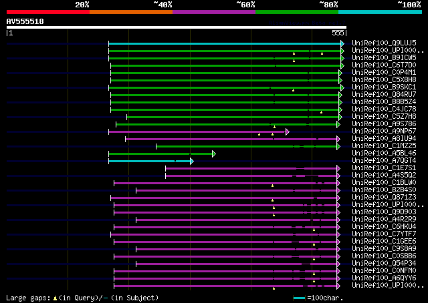This screenshot has height=303, width=428.
Task: Select the UniRef100_Q84RU7 hit label
Action: [x=384, y=94]
